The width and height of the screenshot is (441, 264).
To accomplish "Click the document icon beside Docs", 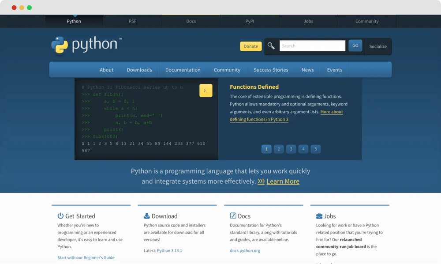I will (x=232, y=216).
